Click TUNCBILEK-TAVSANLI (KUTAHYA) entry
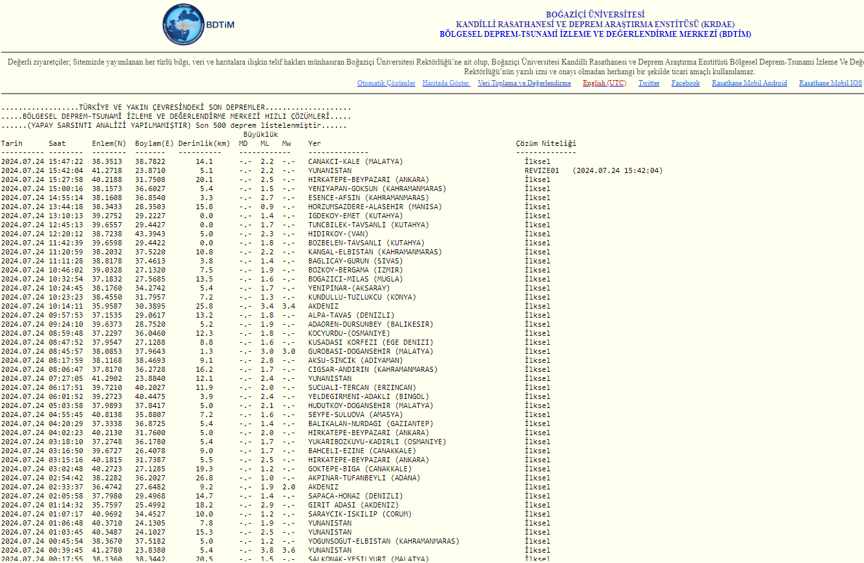864x563 pixels. click(x=368, y=225)
